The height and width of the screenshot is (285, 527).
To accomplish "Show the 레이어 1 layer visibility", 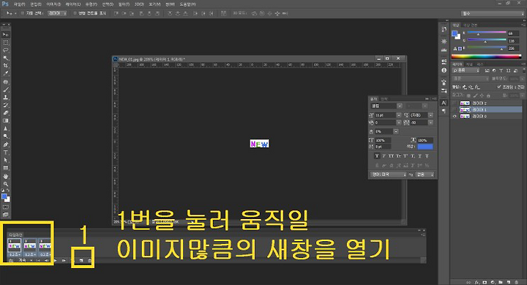I will pyautogui.click(x=455, y=110).
